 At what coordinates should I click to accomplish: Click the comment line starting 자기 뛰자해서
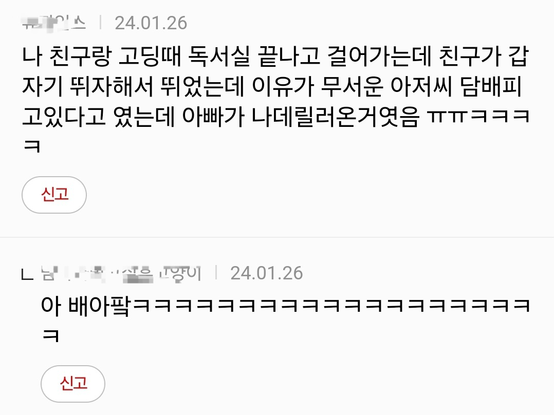[x=272, y=86]
